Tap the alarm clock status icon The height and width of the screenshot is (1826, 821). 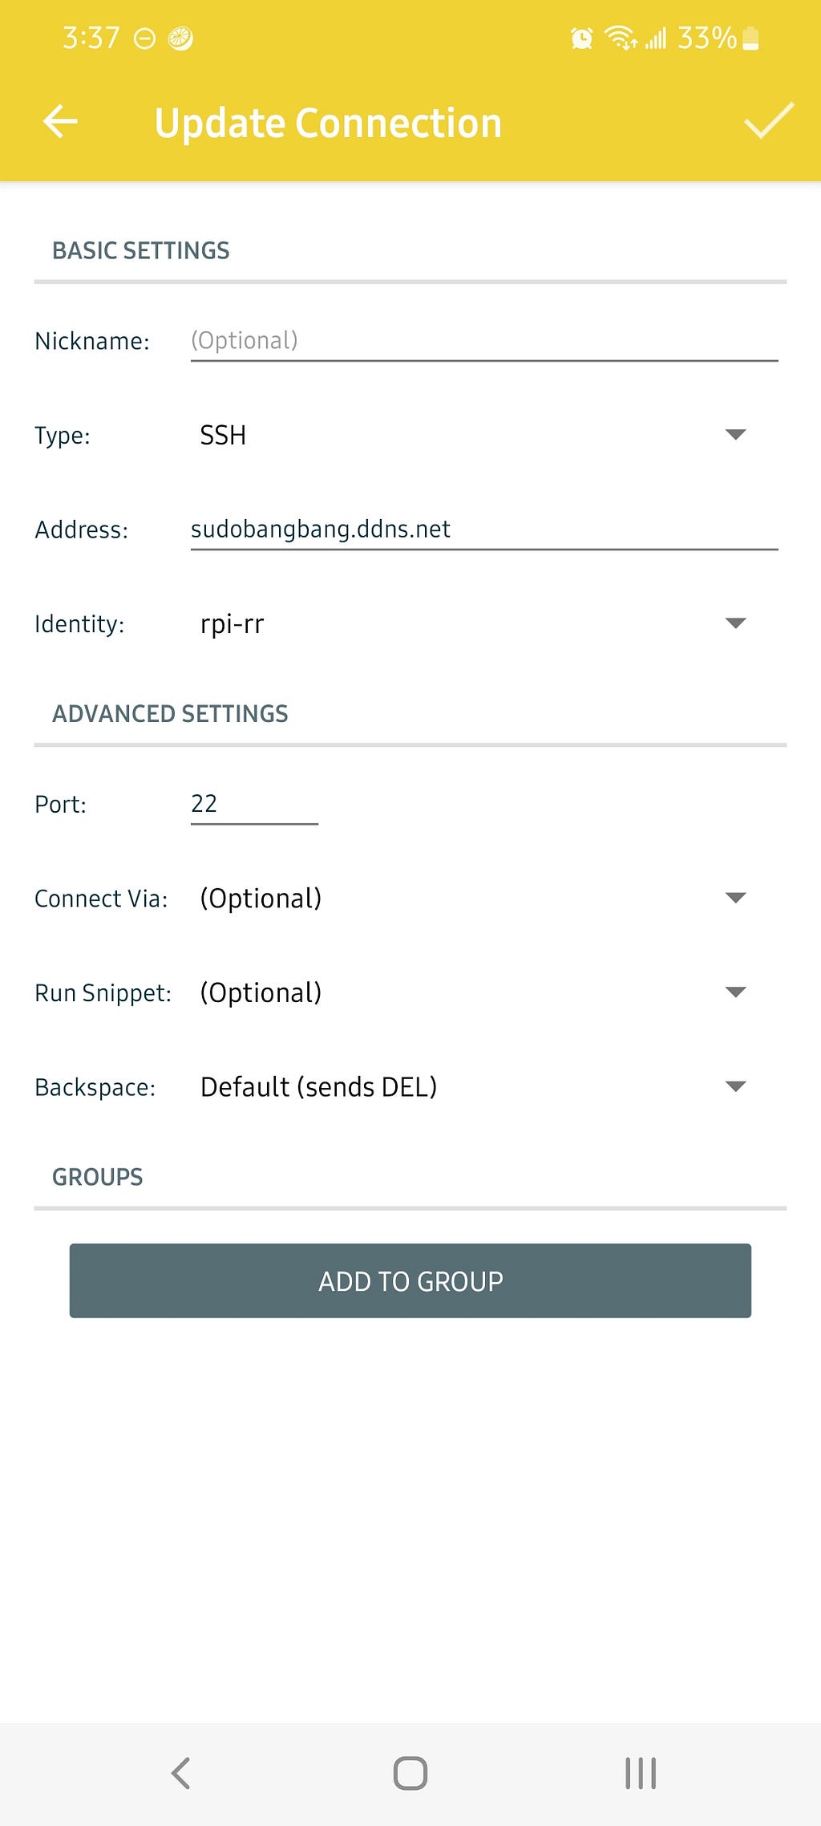click(x=582, y=38)
